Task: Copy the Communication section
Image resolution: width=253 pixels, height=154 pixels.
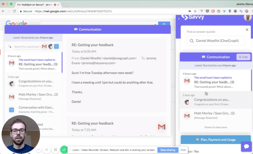Action: (x=243, y=57)
